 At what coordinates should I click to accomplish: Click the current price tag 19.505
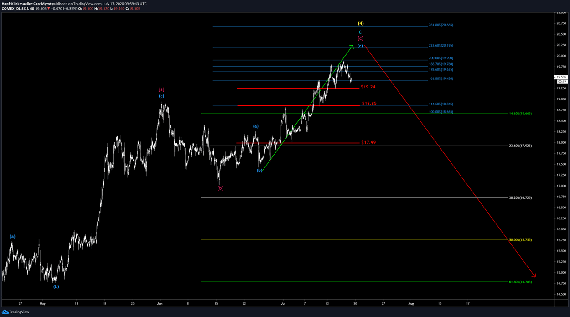[x=560, y=78]
